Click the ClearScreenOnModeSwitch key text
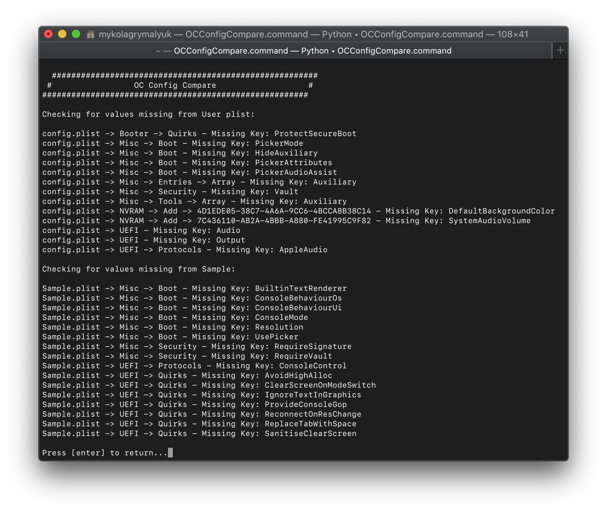The width and height of the screenshot is (607, 512). pyautogui.click(x=320, y=385)
